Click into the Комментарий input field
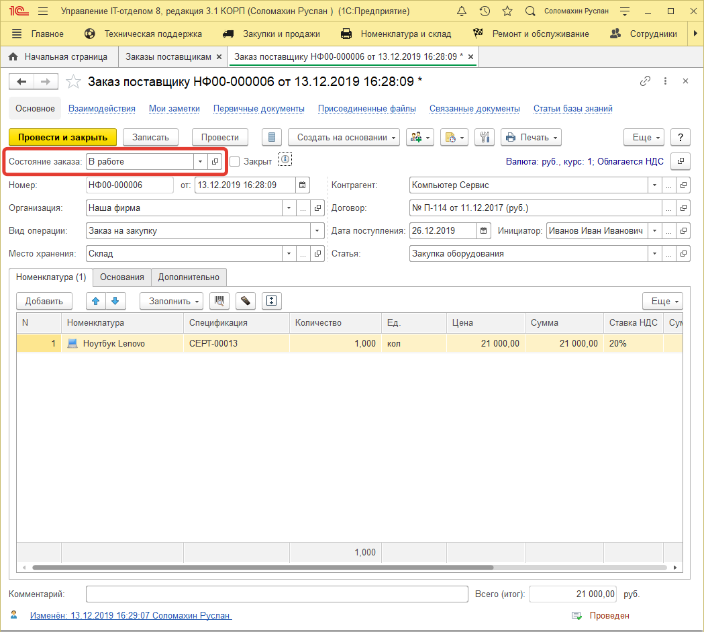704x632 pixels. [276, 594]
